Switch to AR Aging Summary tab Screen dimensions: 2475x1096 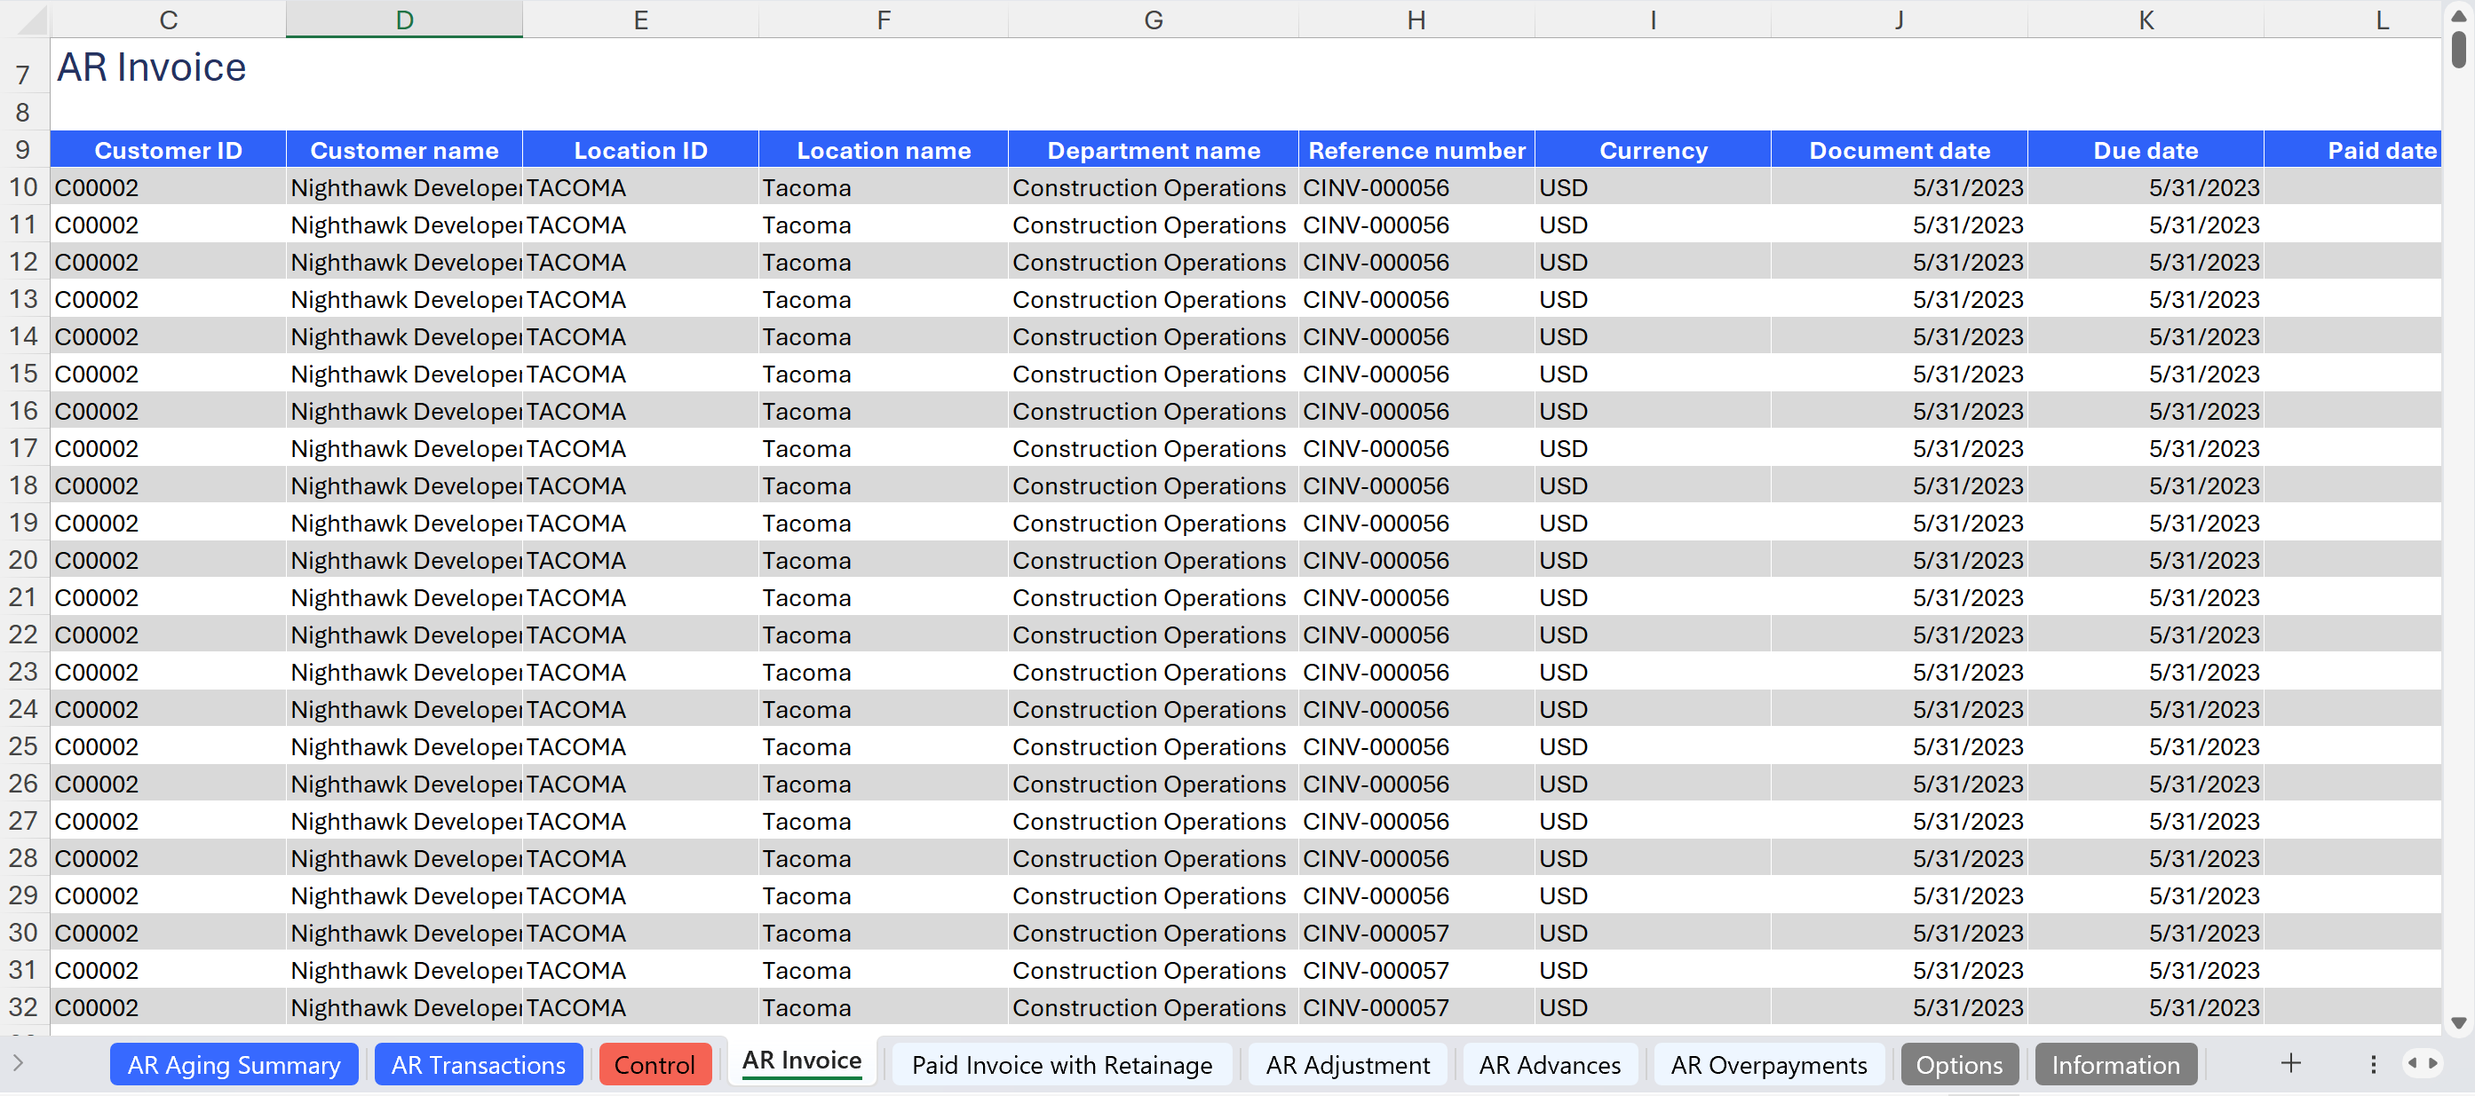point(234,1064)
